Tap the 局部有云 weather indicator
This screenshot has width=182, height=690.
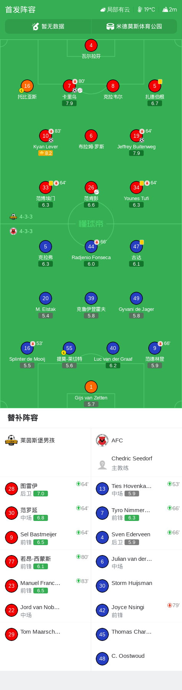click(x=115, y=10)
